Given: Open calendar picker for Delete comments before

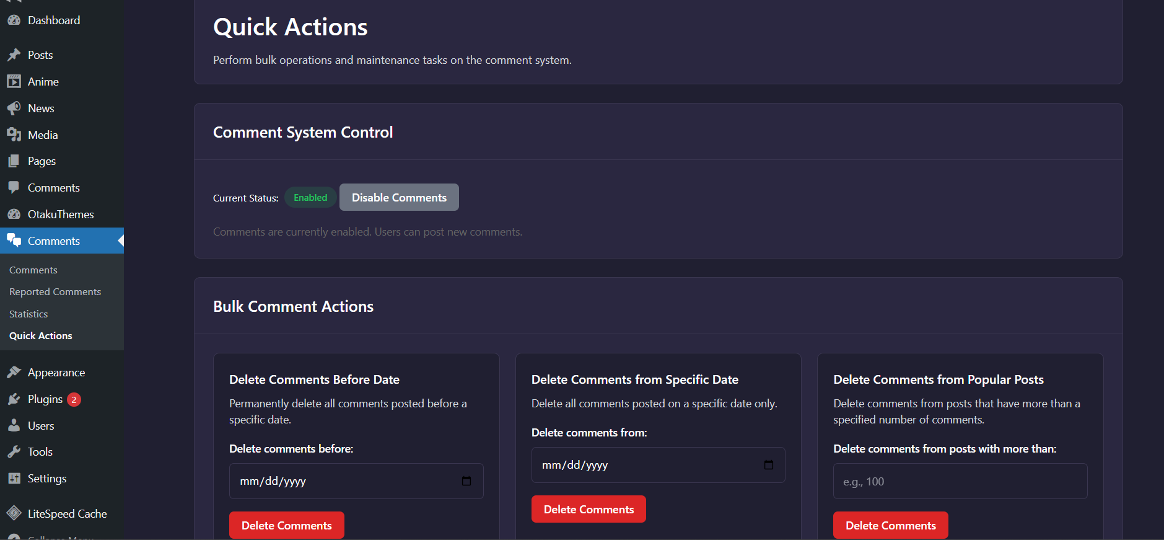Looking at the screenshot, I should [x=466, y=481].
